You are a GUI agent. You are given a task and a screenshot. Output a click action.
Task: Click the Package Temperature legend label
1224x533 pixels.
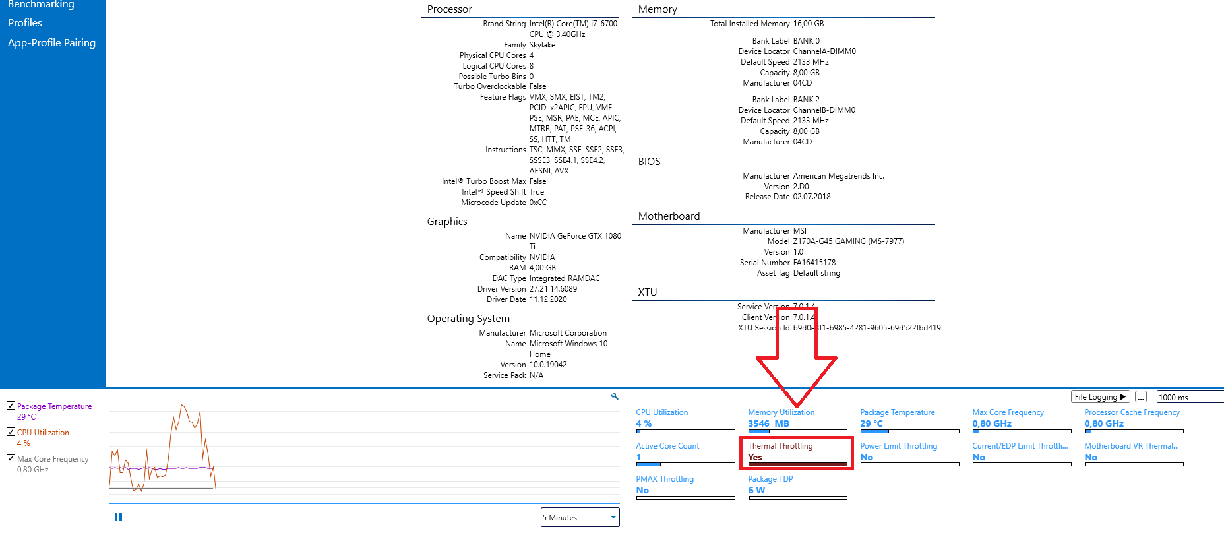[x=54, y=406]
